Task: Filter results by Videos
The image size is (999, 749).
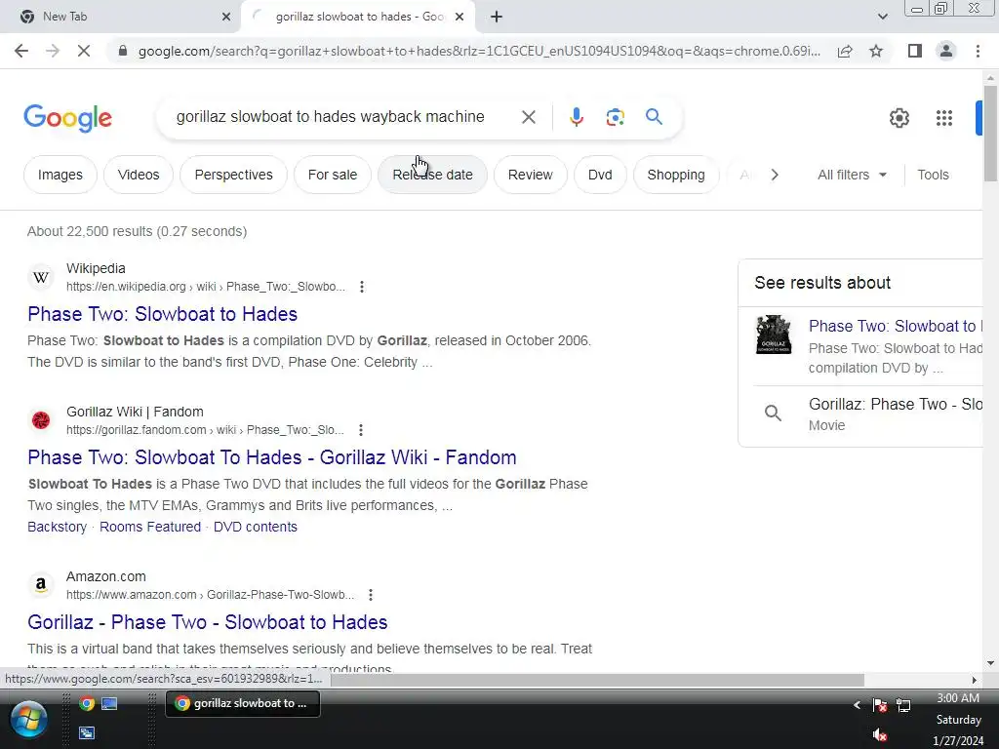Action: [139, 175]
